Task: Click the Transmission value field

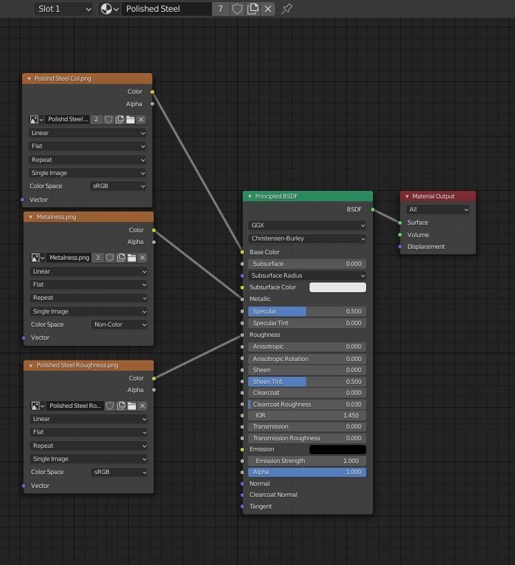Action: coord(307,427)
